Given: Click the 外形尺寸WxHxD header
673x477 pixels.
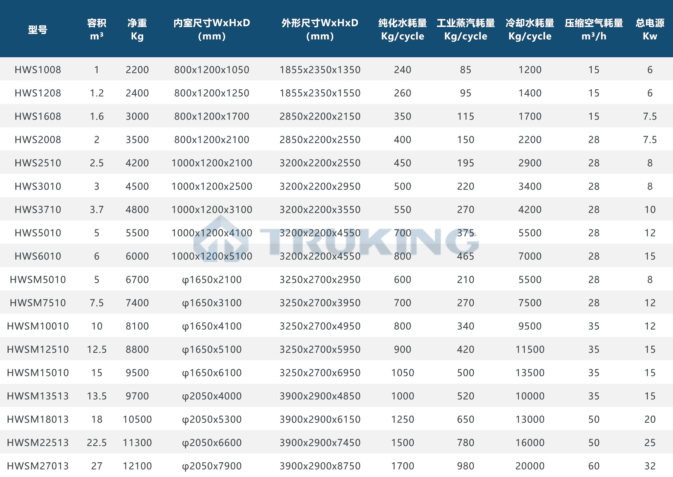Looking at the screenshot, I should pos(320,29).
